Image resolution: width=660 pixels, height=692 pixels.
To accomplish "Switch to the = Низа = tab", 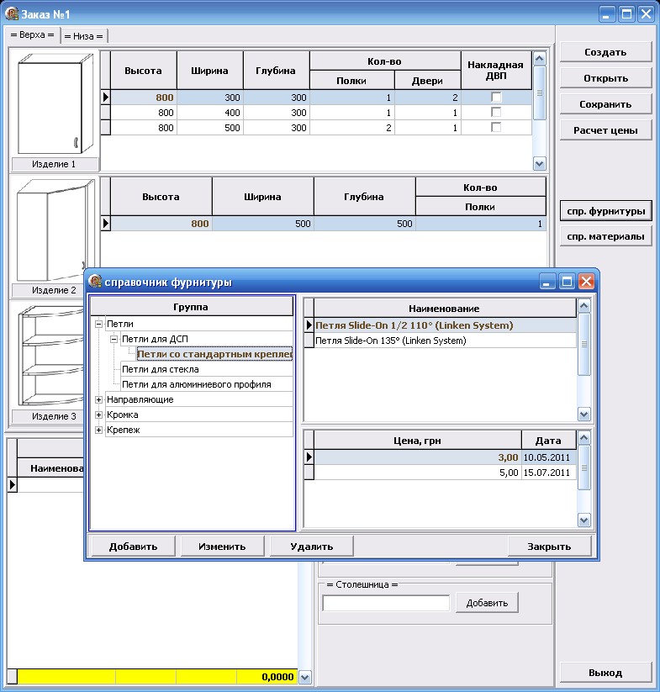I will coord(84,36).
